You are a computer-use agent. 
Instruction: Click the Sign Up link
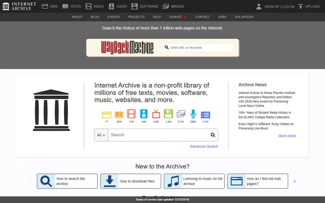272,7
